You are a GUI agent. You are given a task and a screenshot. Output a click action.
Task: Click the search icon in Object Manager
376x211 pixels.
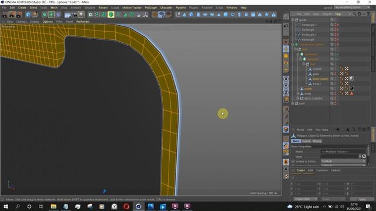354,14
